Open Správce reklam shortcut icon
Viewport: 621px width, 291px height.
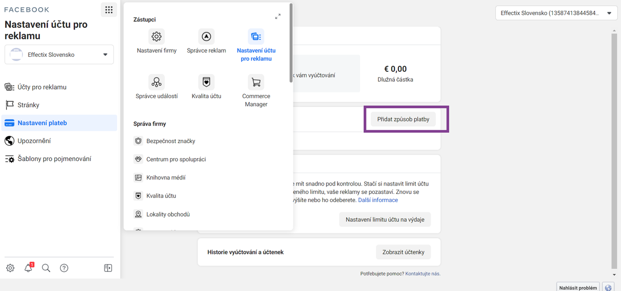[206, 37]
